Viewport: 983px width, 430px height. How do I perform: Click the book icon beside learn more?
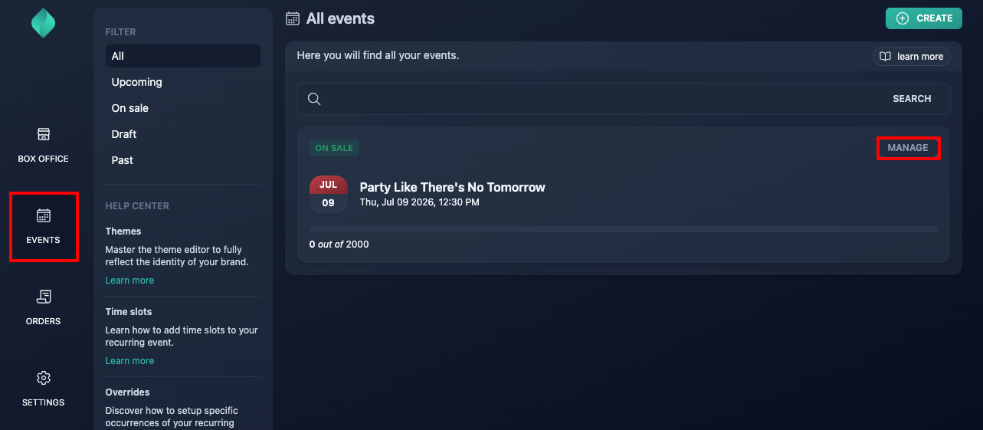click(886, 57)
